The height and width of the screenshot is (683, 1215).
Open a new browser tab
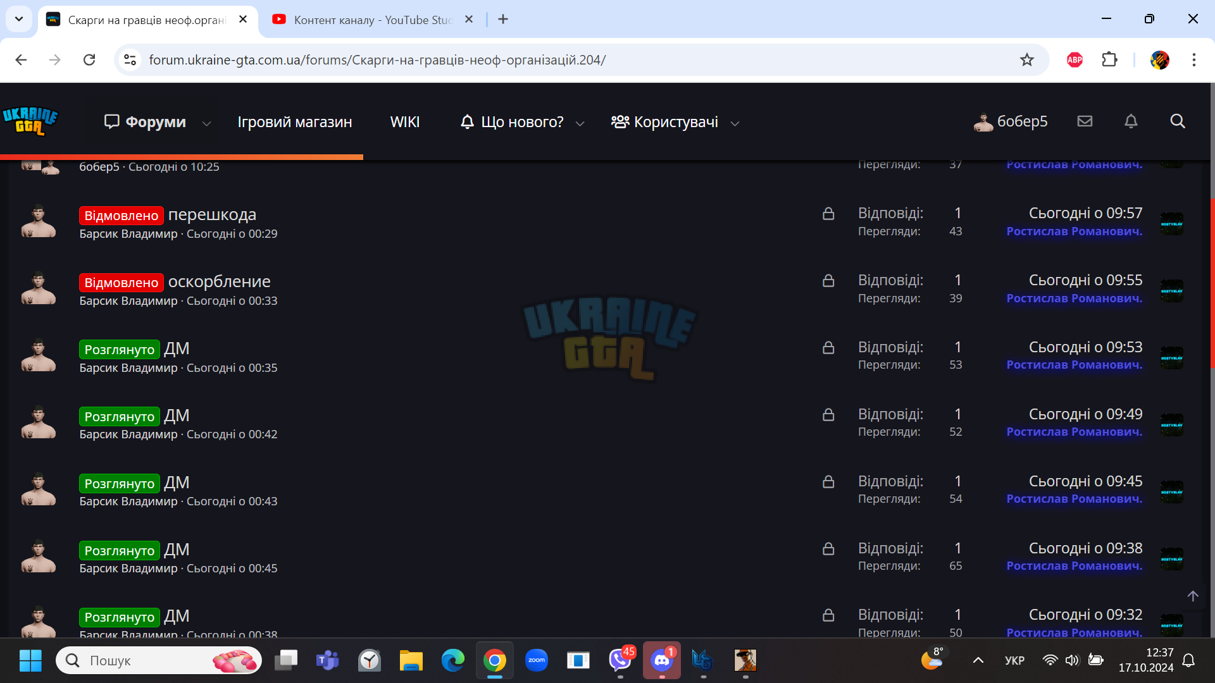pos(503,19)
